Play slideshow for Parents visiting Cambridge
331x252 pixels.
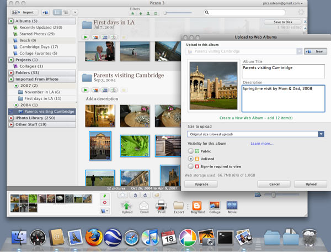point(86,90)
